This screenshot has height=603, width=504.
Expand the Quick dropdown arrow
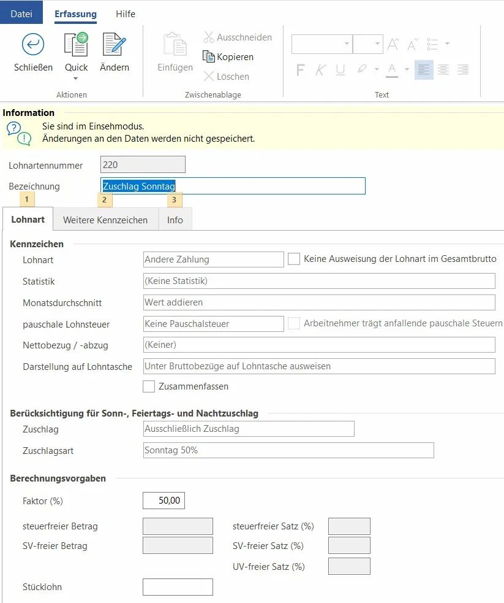[x=76, y=79]
